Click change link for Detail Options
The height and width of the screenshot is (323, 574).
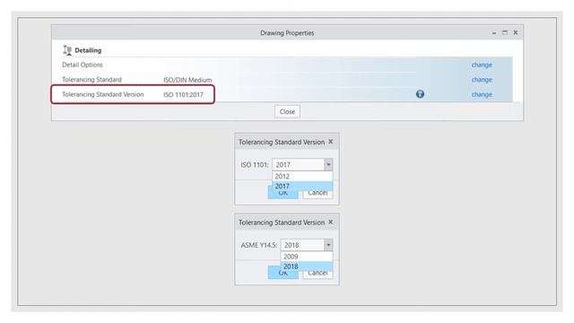[x=482, y=65]
